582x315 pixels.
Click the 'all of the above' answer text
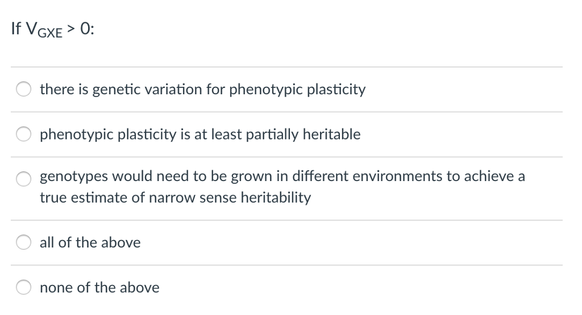click(90, 243)
